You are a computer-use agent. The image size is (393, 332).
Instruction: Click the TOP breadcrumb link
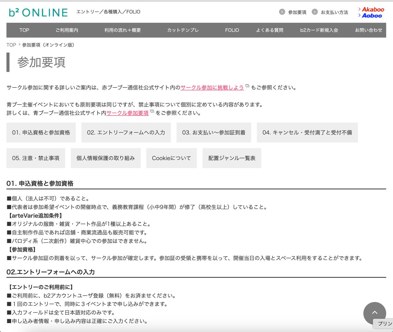11,45
